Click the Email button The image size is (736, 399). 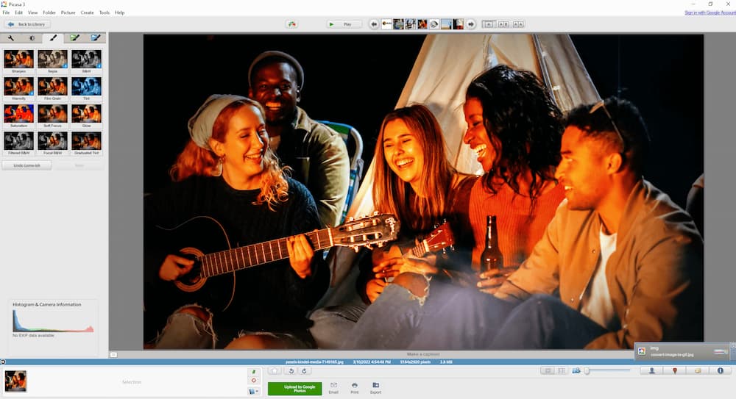click(x=333, y=388)
